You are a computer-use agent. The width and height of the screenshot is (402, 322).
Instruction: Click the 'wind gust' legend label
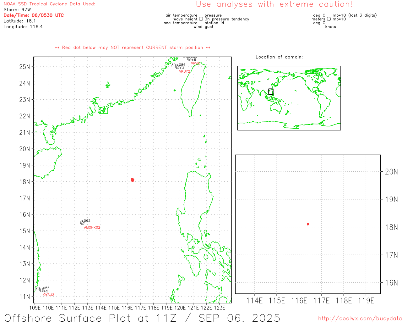(x=204, y=27)
